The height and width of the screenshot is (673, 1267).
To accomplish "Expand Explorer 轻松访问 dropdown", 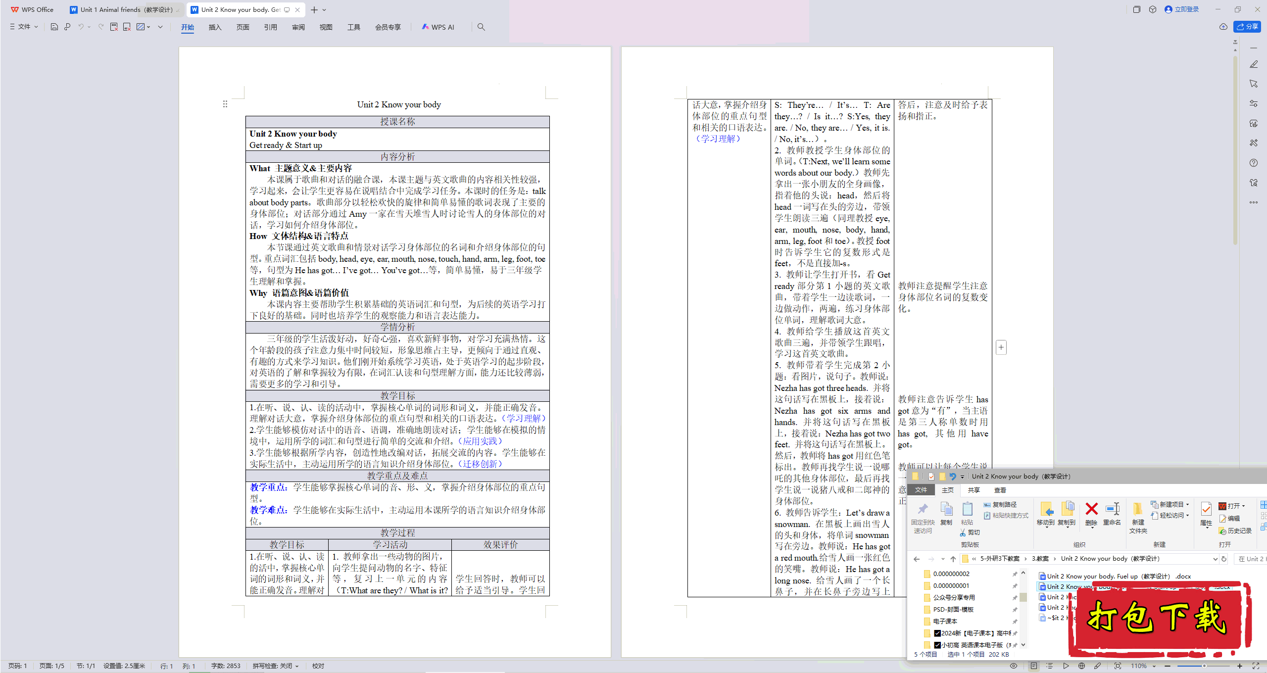I will (x=1170, y=515).
